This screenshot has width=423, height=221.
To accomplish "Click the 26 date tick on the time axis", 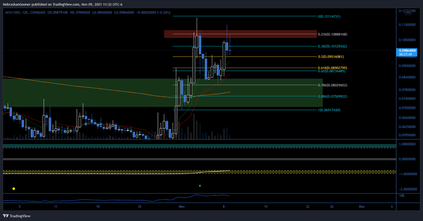I will click(332, 206).
